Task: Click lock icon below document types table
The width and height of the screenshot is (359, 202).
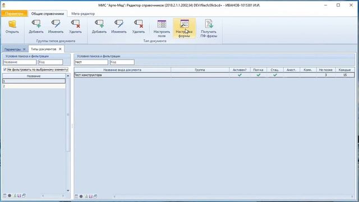Action: pos(86,196)
